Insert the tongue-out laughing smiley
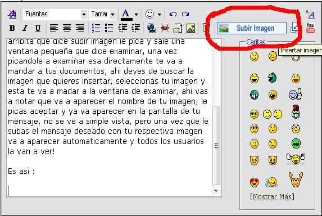Image resolution: width=322 pixels, height=216 pixels. (296, 78)
